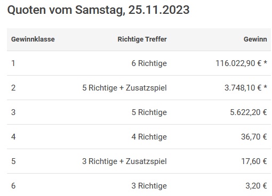The height and width of the screenshot is (196, 272).
Task: Click the heading Quoten vom Samstag, 25.11.2023
Action: [98, 10]
